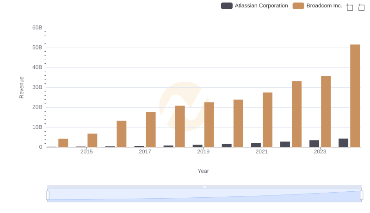Toggle Broadcom Inc. legend series
370x213 pixels.
coord(317,6)
